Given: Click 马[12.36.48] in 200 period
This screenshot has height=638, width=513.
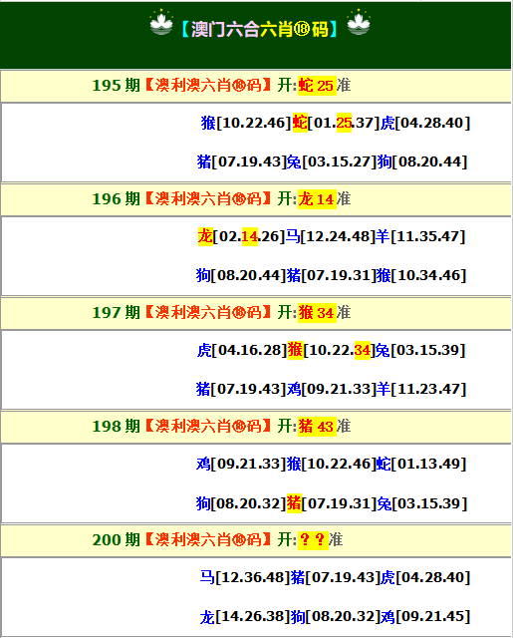Looking at the screenshot, I should 245,577.
